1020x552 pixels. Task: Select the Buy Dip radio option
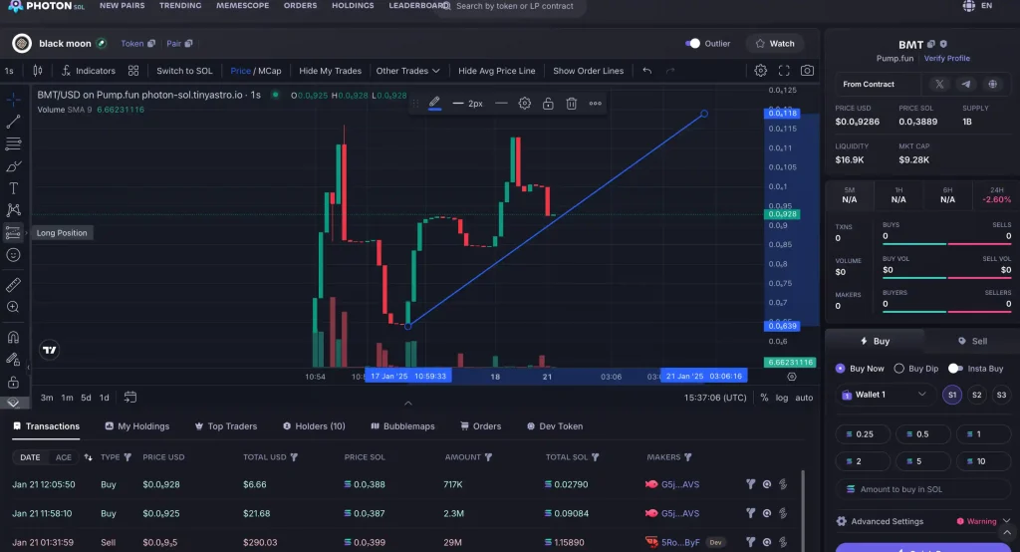[899, 369]
